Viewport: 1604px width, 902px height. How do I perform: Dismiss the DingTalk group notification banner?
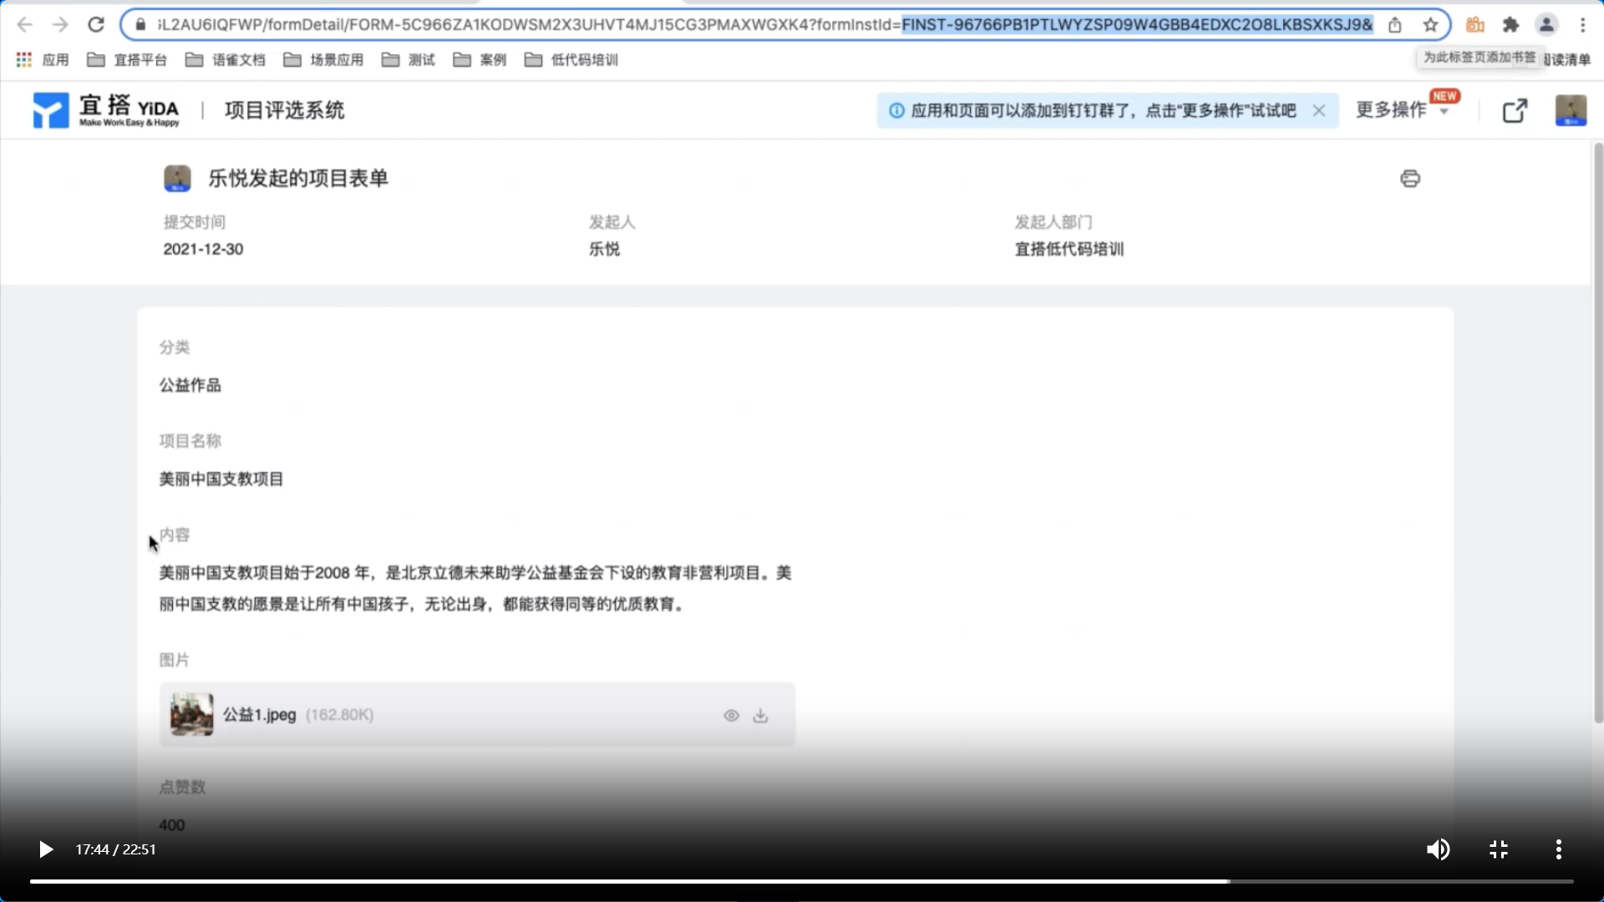1318,110
